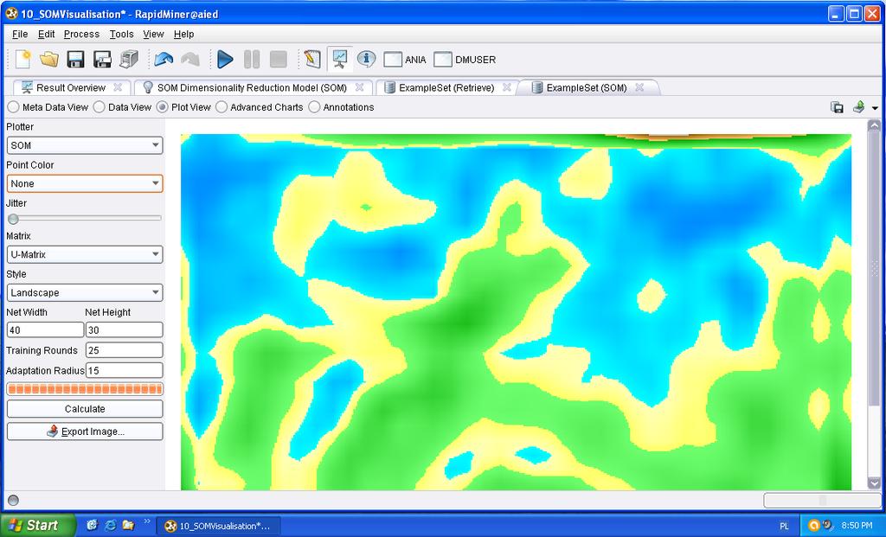The image size is (886, 537).
Task: Close the ExampleSet (Retrieve) tab
Action: tap(507, 87)
